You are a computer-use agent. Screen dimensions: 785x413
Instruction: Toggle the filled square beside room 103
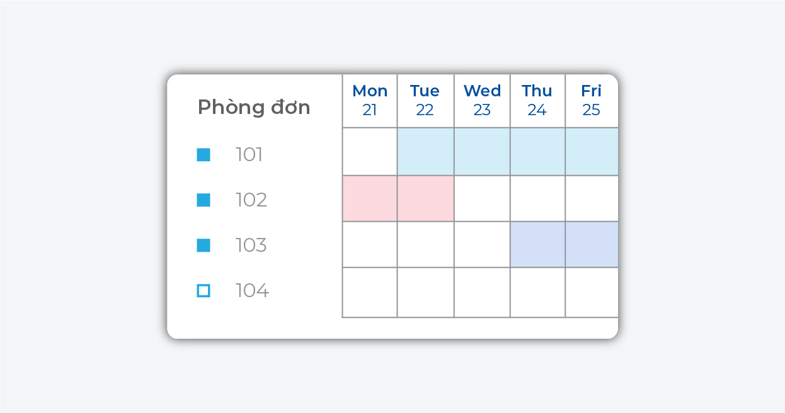point(203,246)
